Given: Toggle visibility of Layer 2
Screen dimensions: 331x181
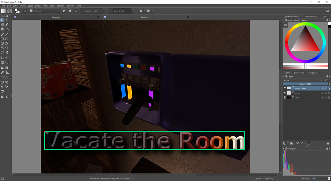Looking at the screenshot, I should click(x=285, y=93).
